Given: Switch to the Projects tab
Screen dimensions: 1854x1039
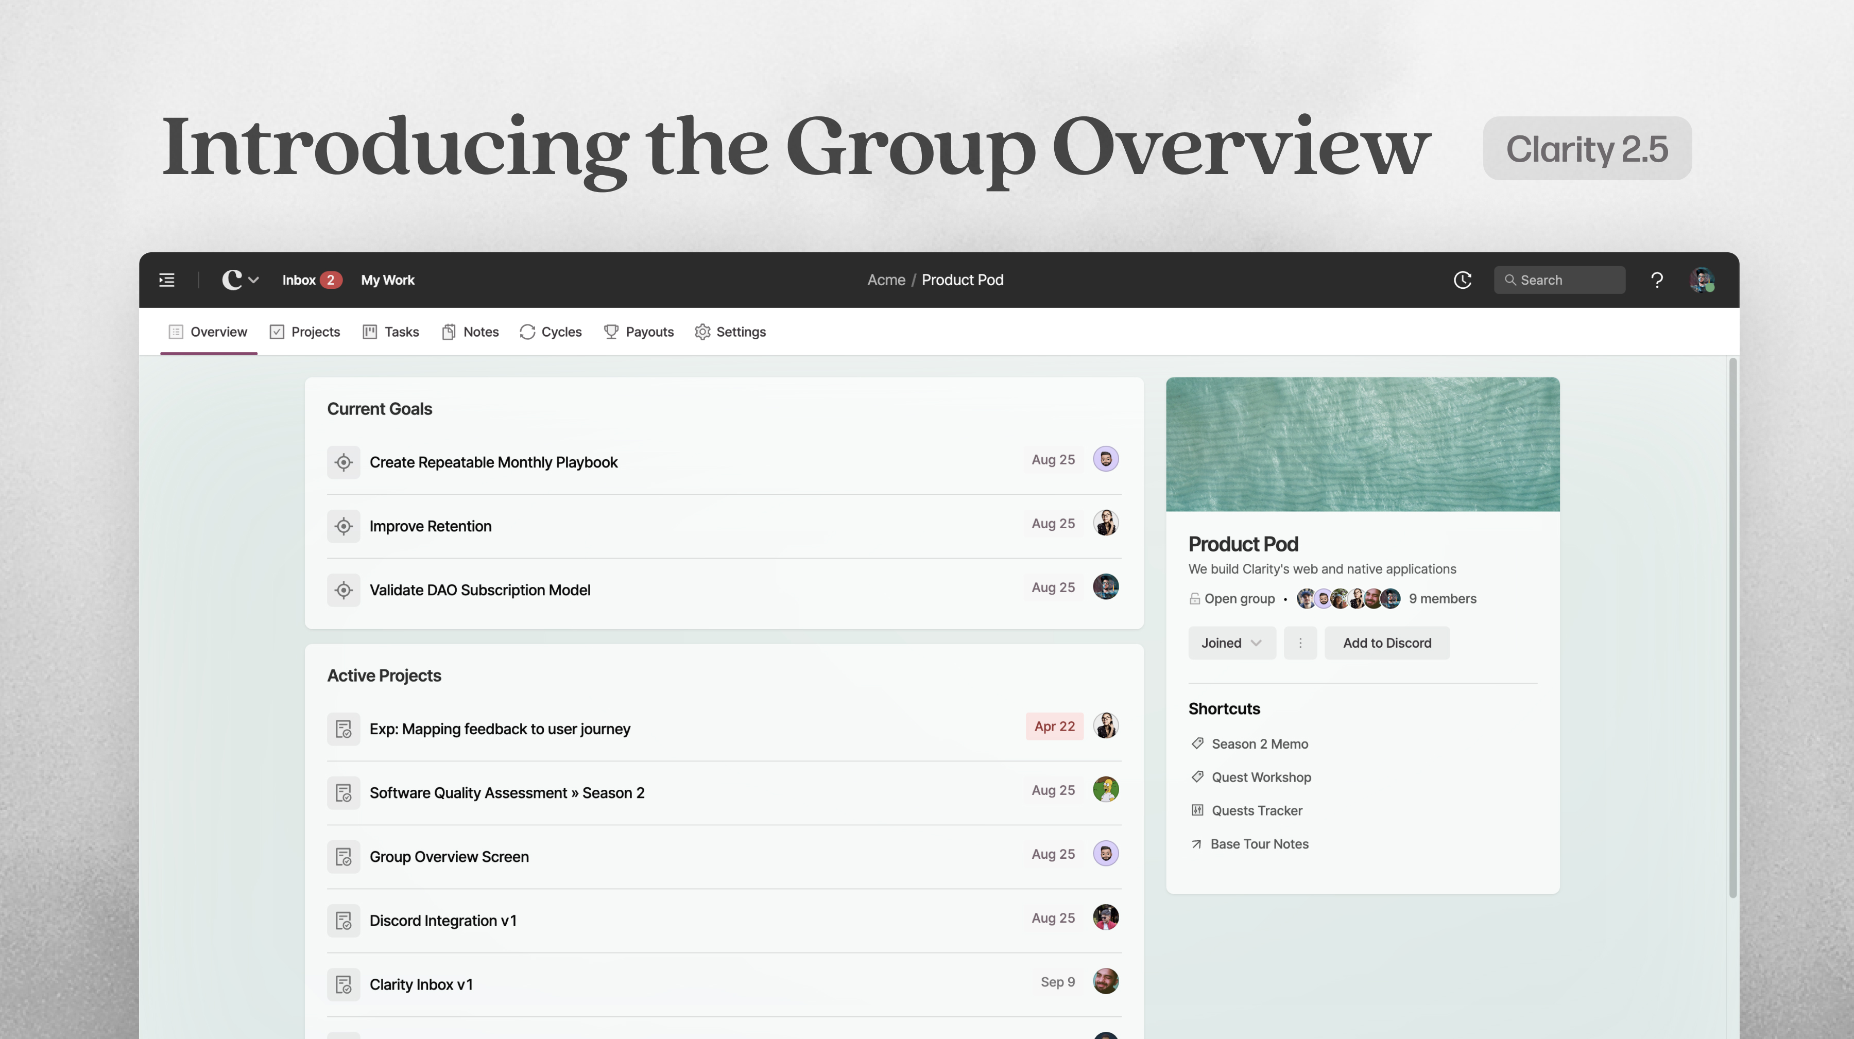Looking at the screenshot, I should tap(304, 332).
